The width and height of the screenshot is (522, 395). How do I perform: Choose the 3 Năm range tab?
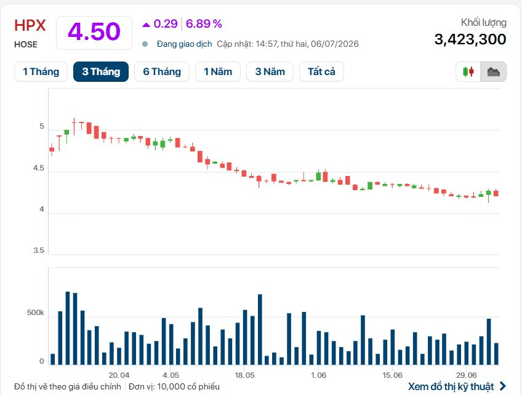click(270, 71)
